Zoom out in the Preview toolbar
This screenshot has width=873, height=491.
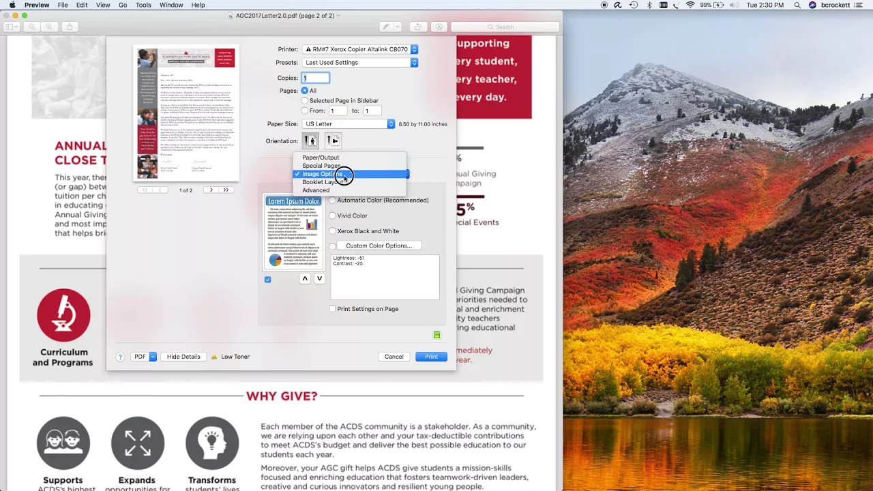(32, 27)
